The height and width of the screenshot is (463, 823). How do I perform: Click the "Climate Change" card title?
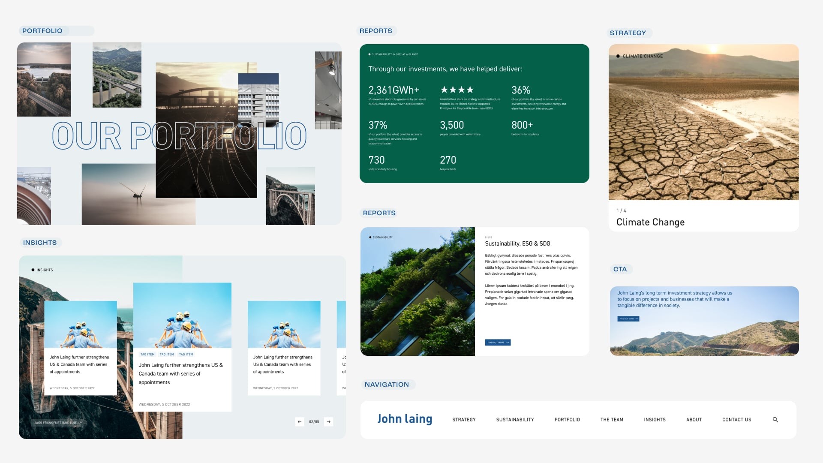[650, 222]
